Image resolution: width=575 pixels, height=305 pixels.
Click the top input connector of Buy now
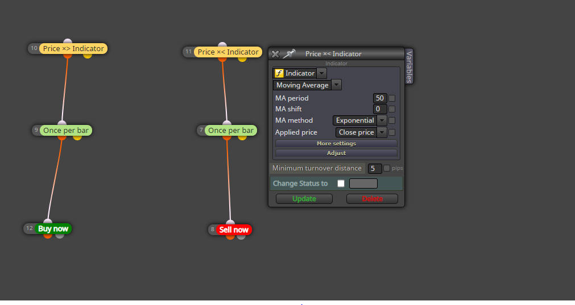pos(48,222)
